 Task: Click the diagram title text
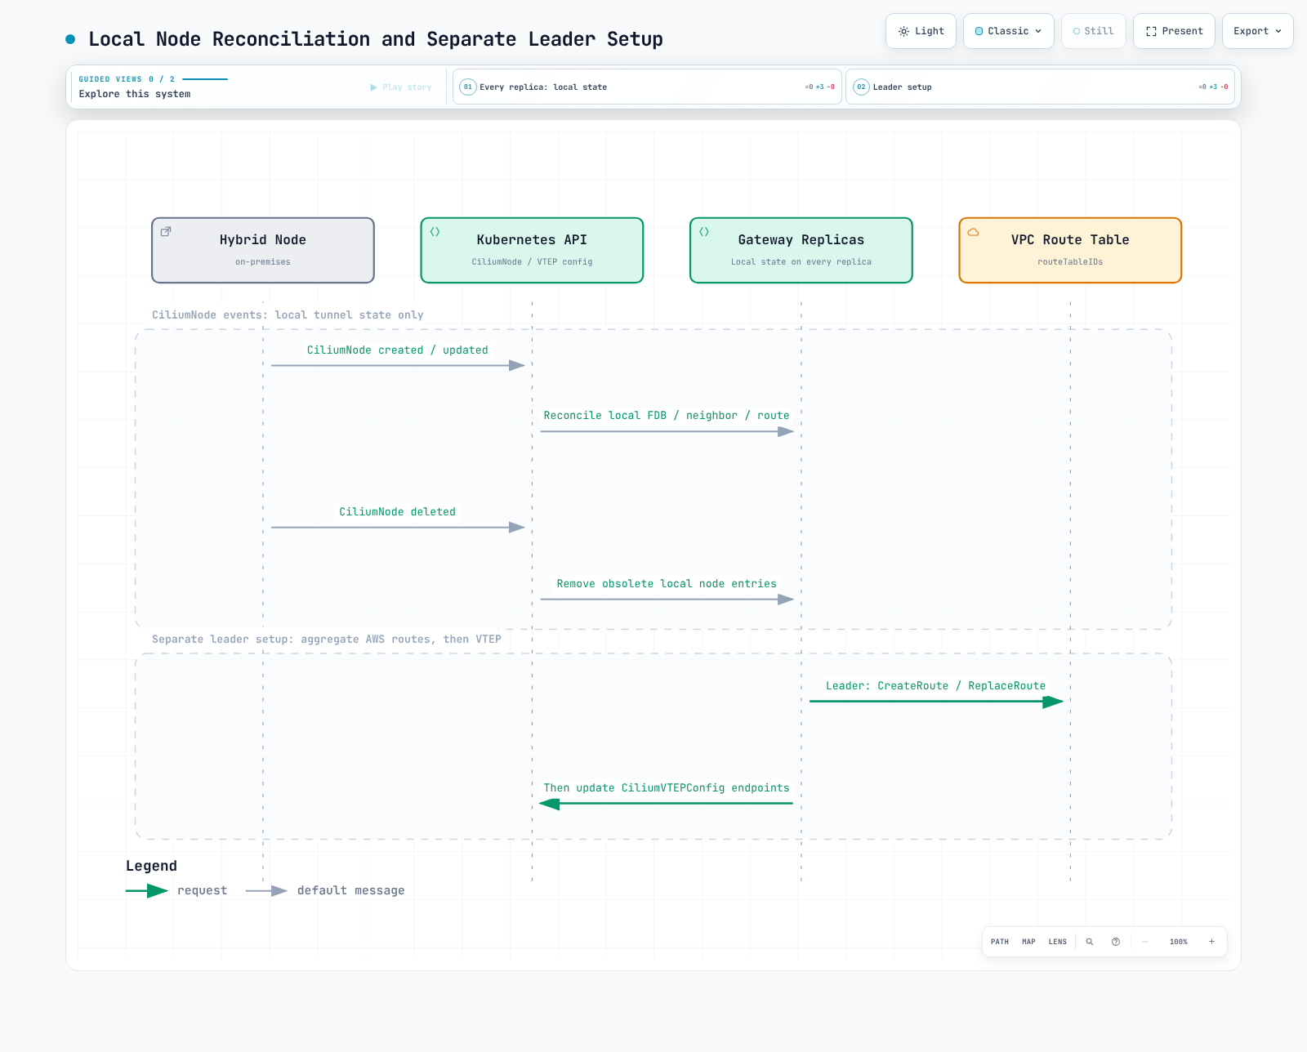[x=376, y=39]
